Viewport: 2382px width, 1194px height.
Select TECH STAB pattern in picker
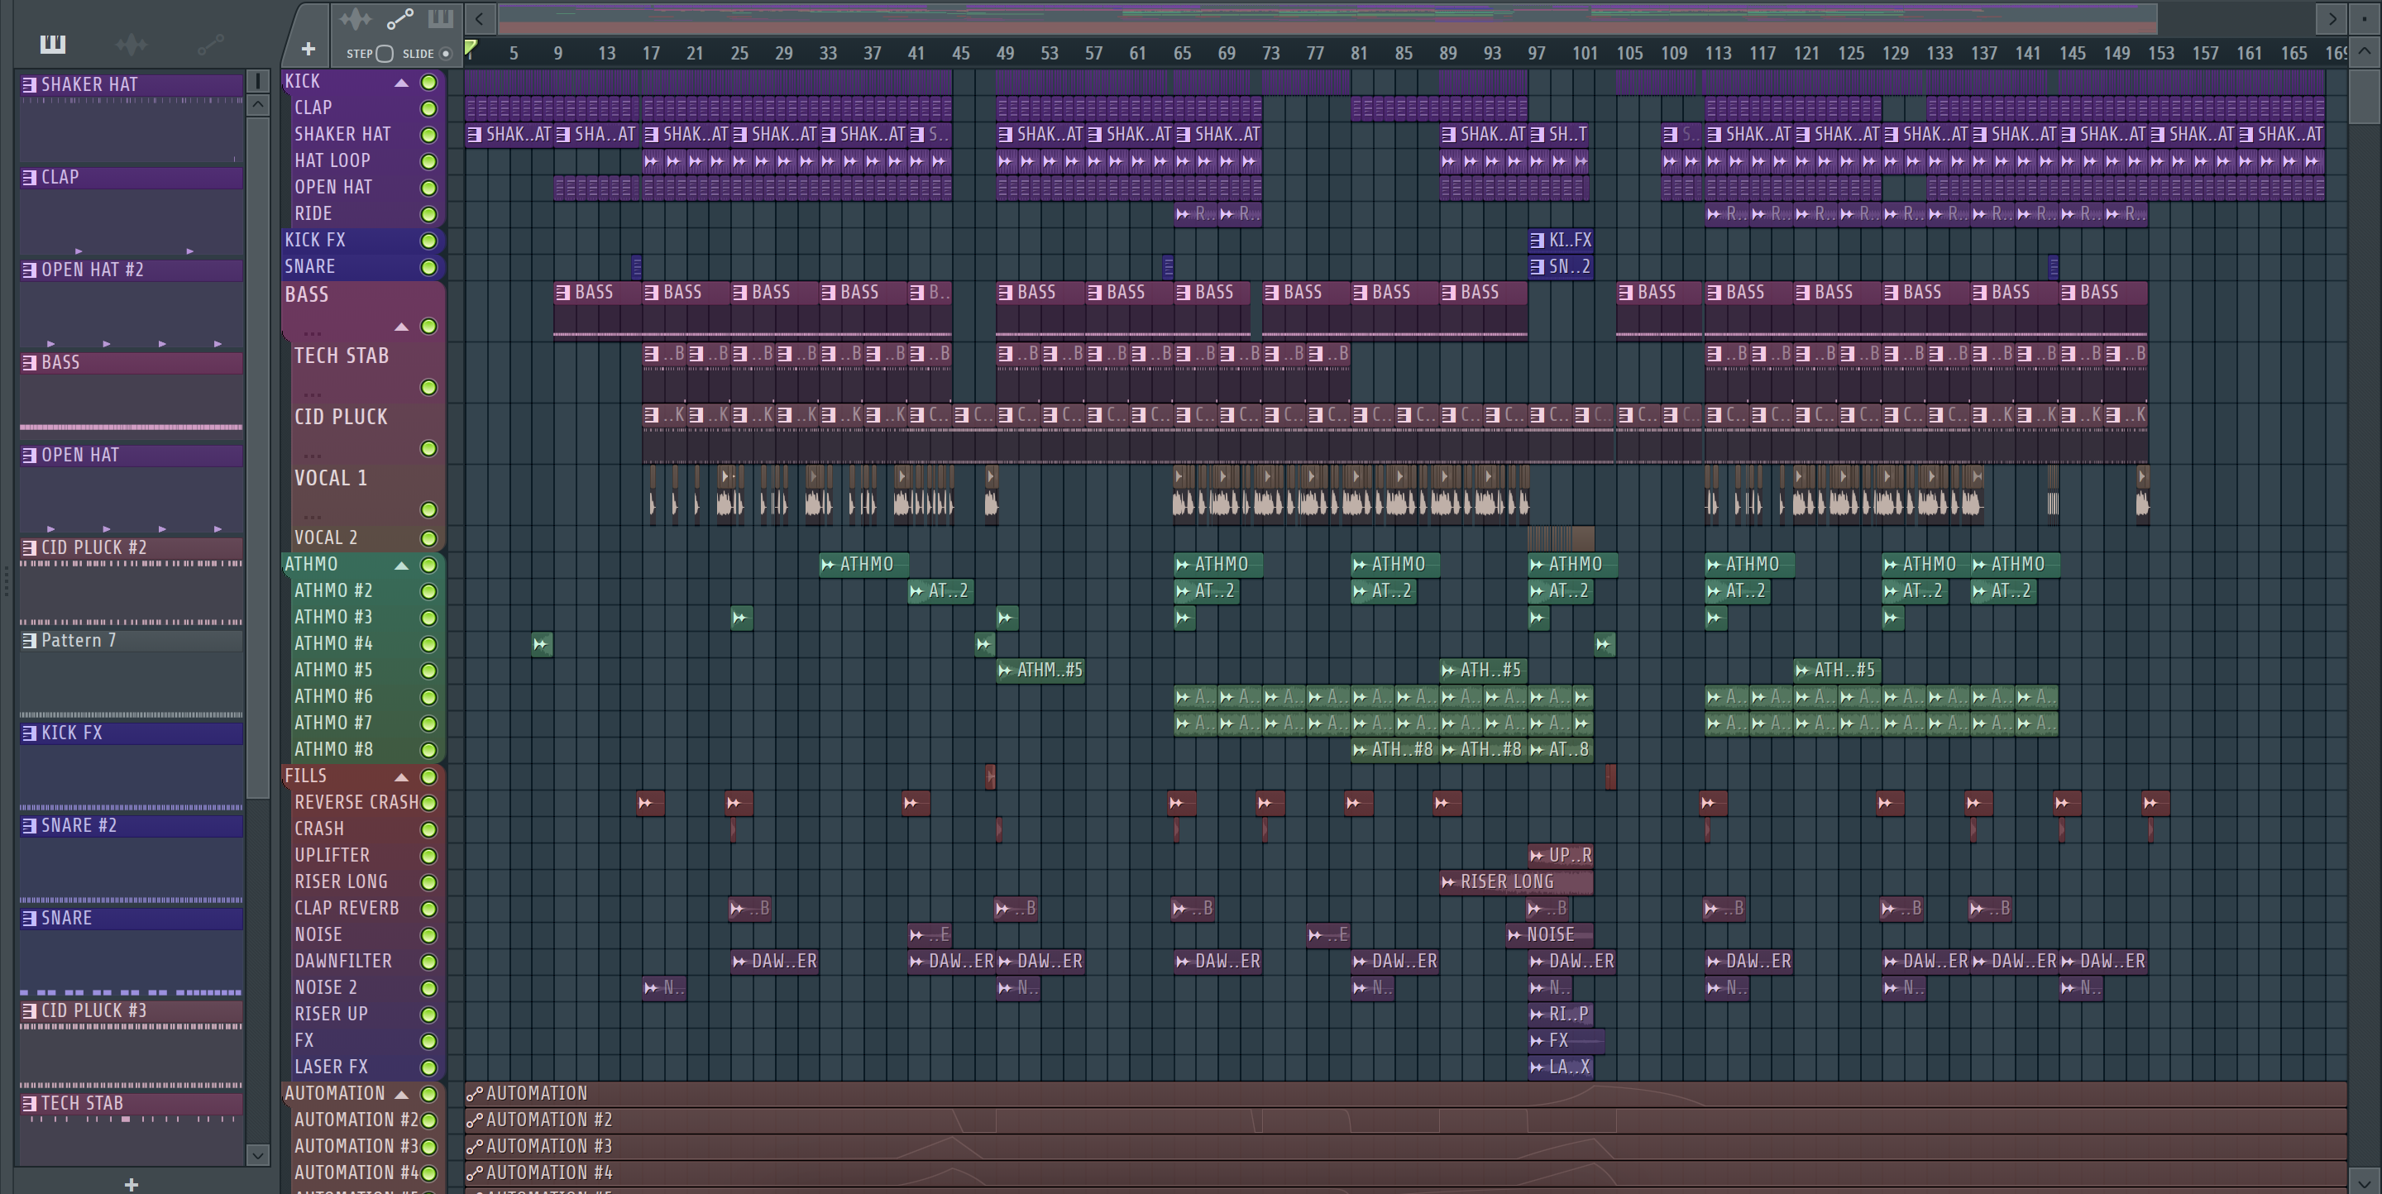(132, 1103)
